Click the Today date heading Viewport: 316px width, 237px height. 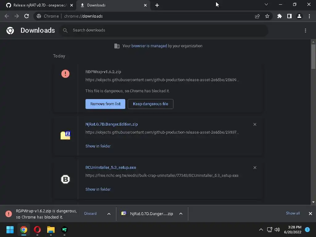(x=59, y=56)
